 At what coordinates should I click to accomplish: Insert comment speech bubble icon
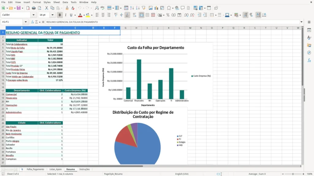183,8
